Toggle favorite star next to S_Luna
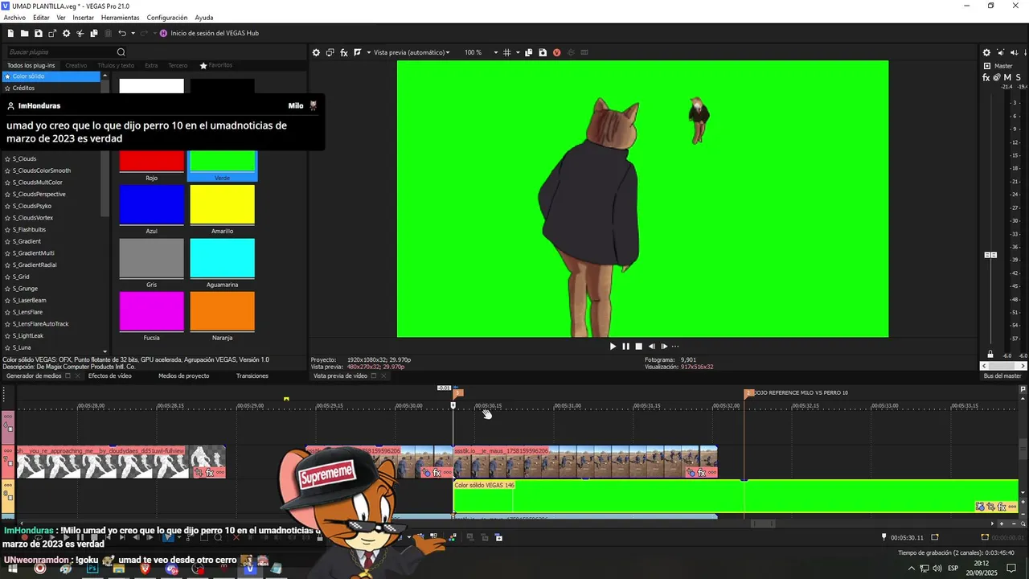The image size is (1029, 579). pos(7,347)
